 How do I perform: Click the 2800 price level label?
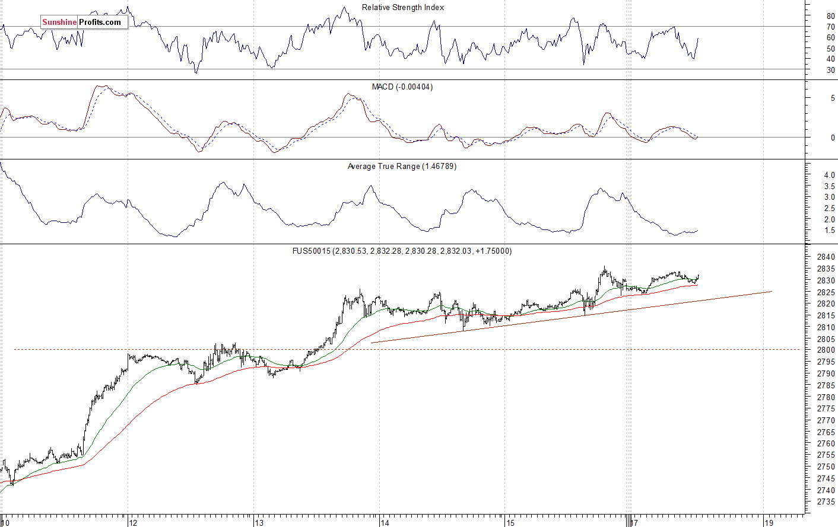(826, 350)
